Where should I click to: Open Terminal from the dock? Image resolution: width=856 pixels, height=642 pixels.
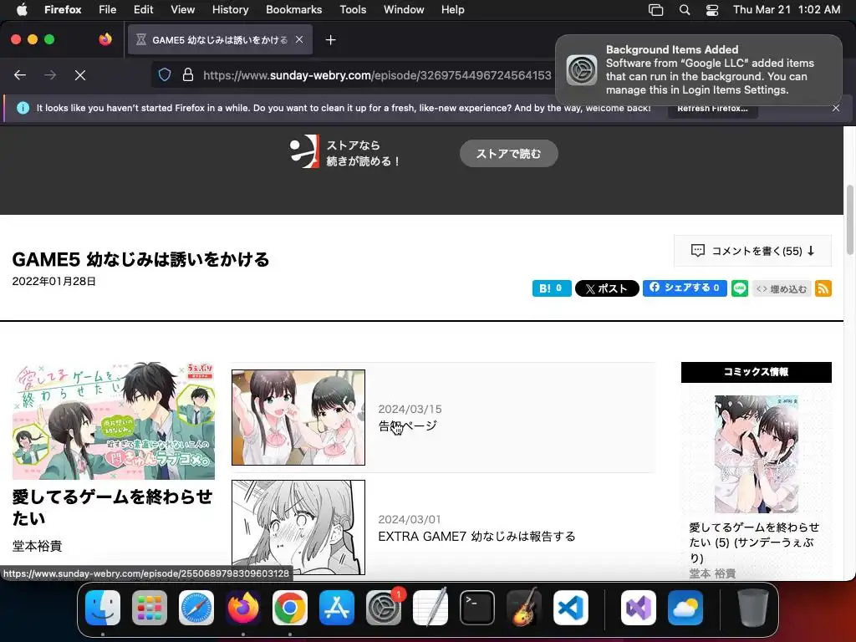(x=477, y=608)
